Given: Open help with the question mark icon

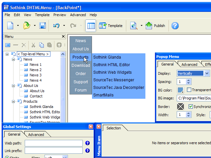Looking at the screenshot, I should tap(175, 26).
